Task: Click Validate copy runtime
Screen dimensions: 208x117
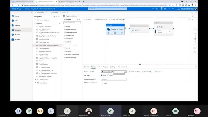Action: (x=99, y=19)
